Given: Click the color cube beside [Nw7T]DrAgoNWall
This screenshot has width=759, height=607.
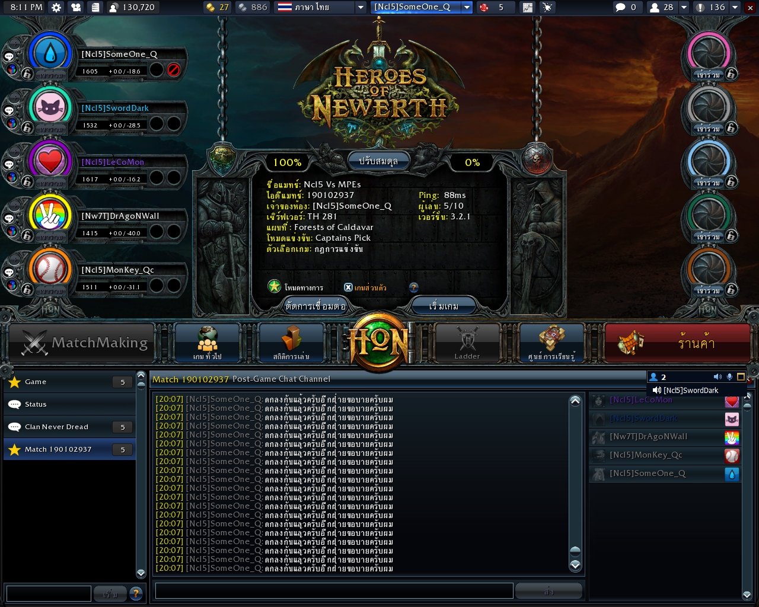Looking at the screenshot, I should (12, 231).
